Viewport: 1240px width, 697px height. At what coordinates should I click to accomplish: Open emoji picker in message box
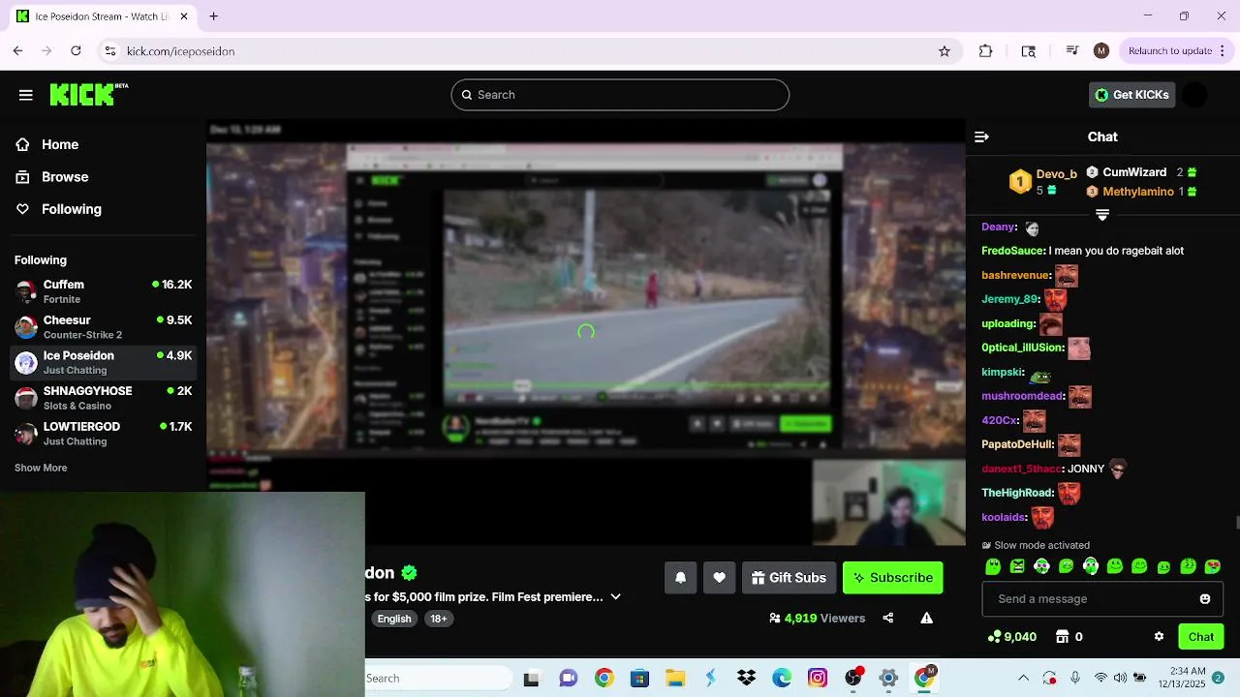point(1205,599)
